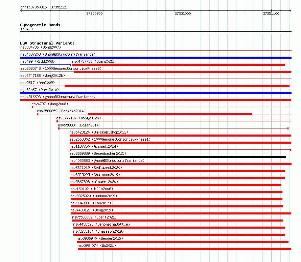The image size is (301, 262).
Task: Click the nsv5566009 (Ebert2021) label
Action: tap(94, 217)
